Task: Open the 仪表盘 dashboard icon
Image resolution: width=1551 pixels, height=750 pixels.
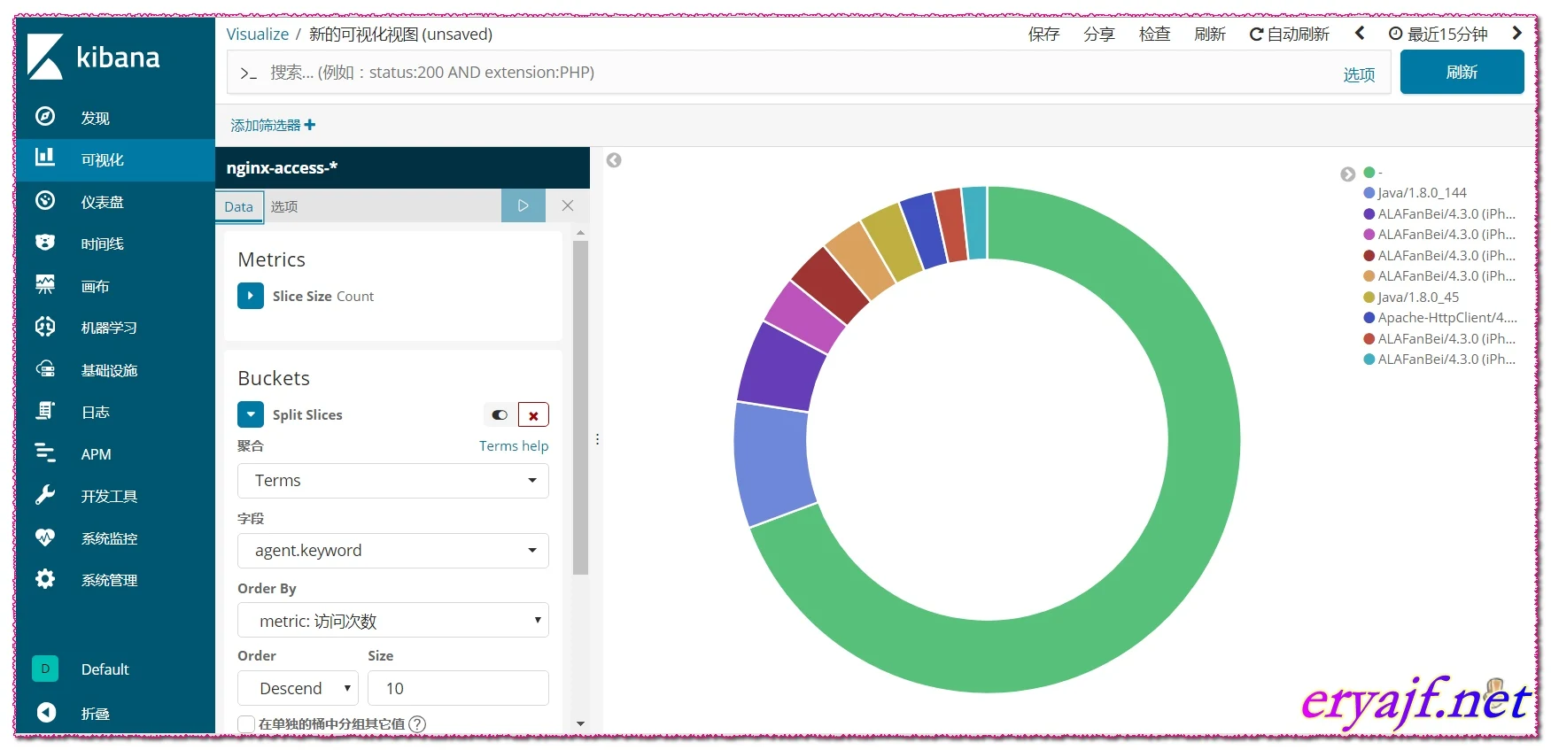Action: [x=45, y=201]
